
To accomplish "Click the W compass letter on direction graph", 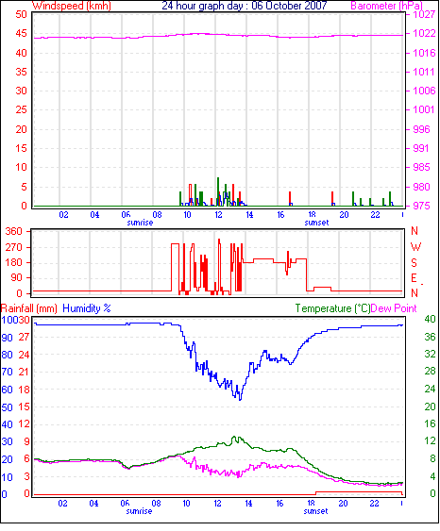I will click(x=416, y=247).
